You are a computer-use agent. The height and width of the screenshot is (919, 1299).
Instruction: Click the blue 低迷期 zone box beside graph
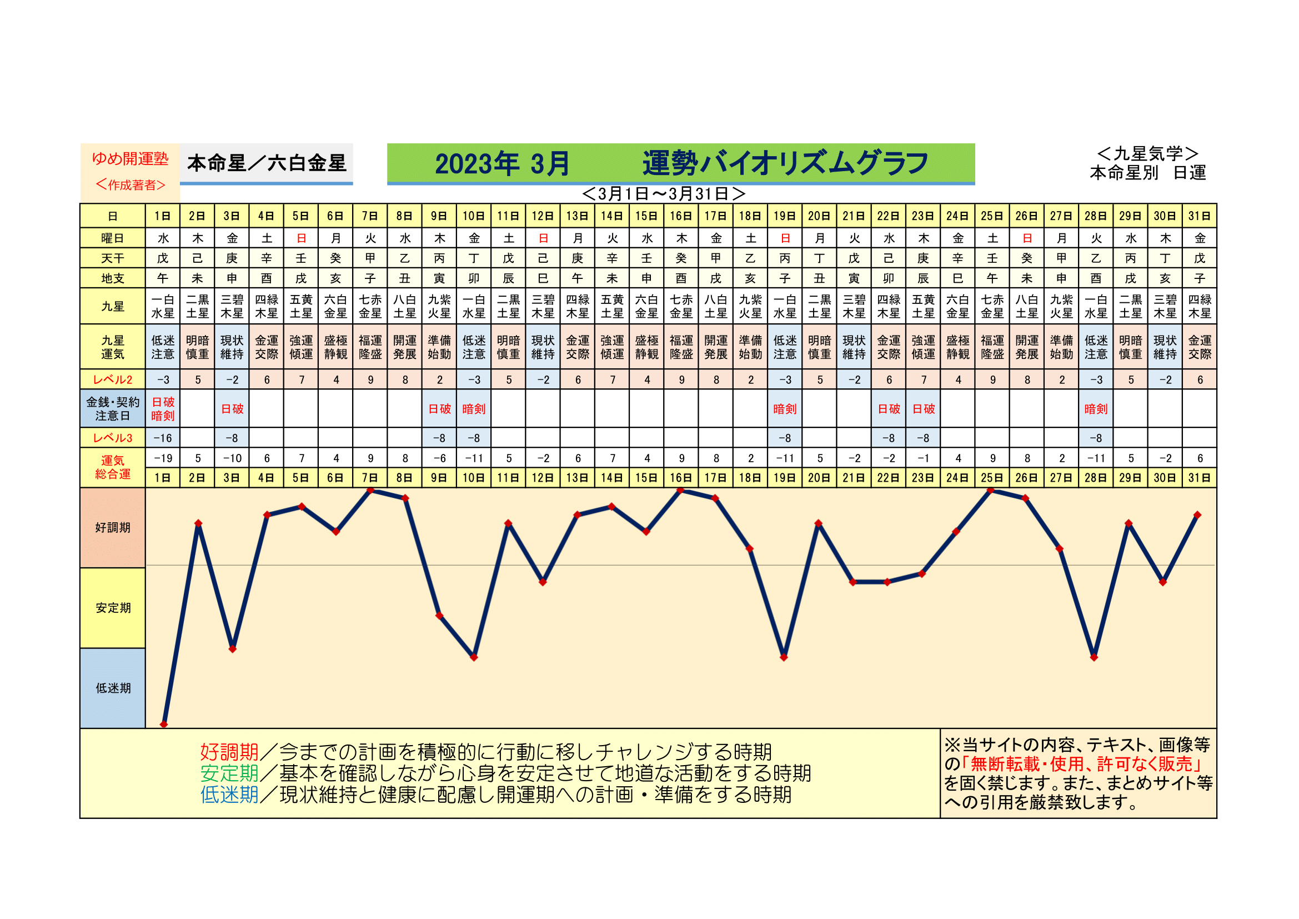coord(113,688)
